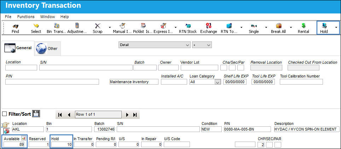Click the P/N 0080-MA-005-BN value
341x149 pixels.
click(x=247, y=129)
